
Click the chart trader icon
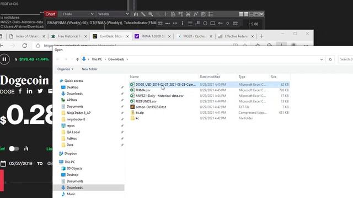point(180,14)
